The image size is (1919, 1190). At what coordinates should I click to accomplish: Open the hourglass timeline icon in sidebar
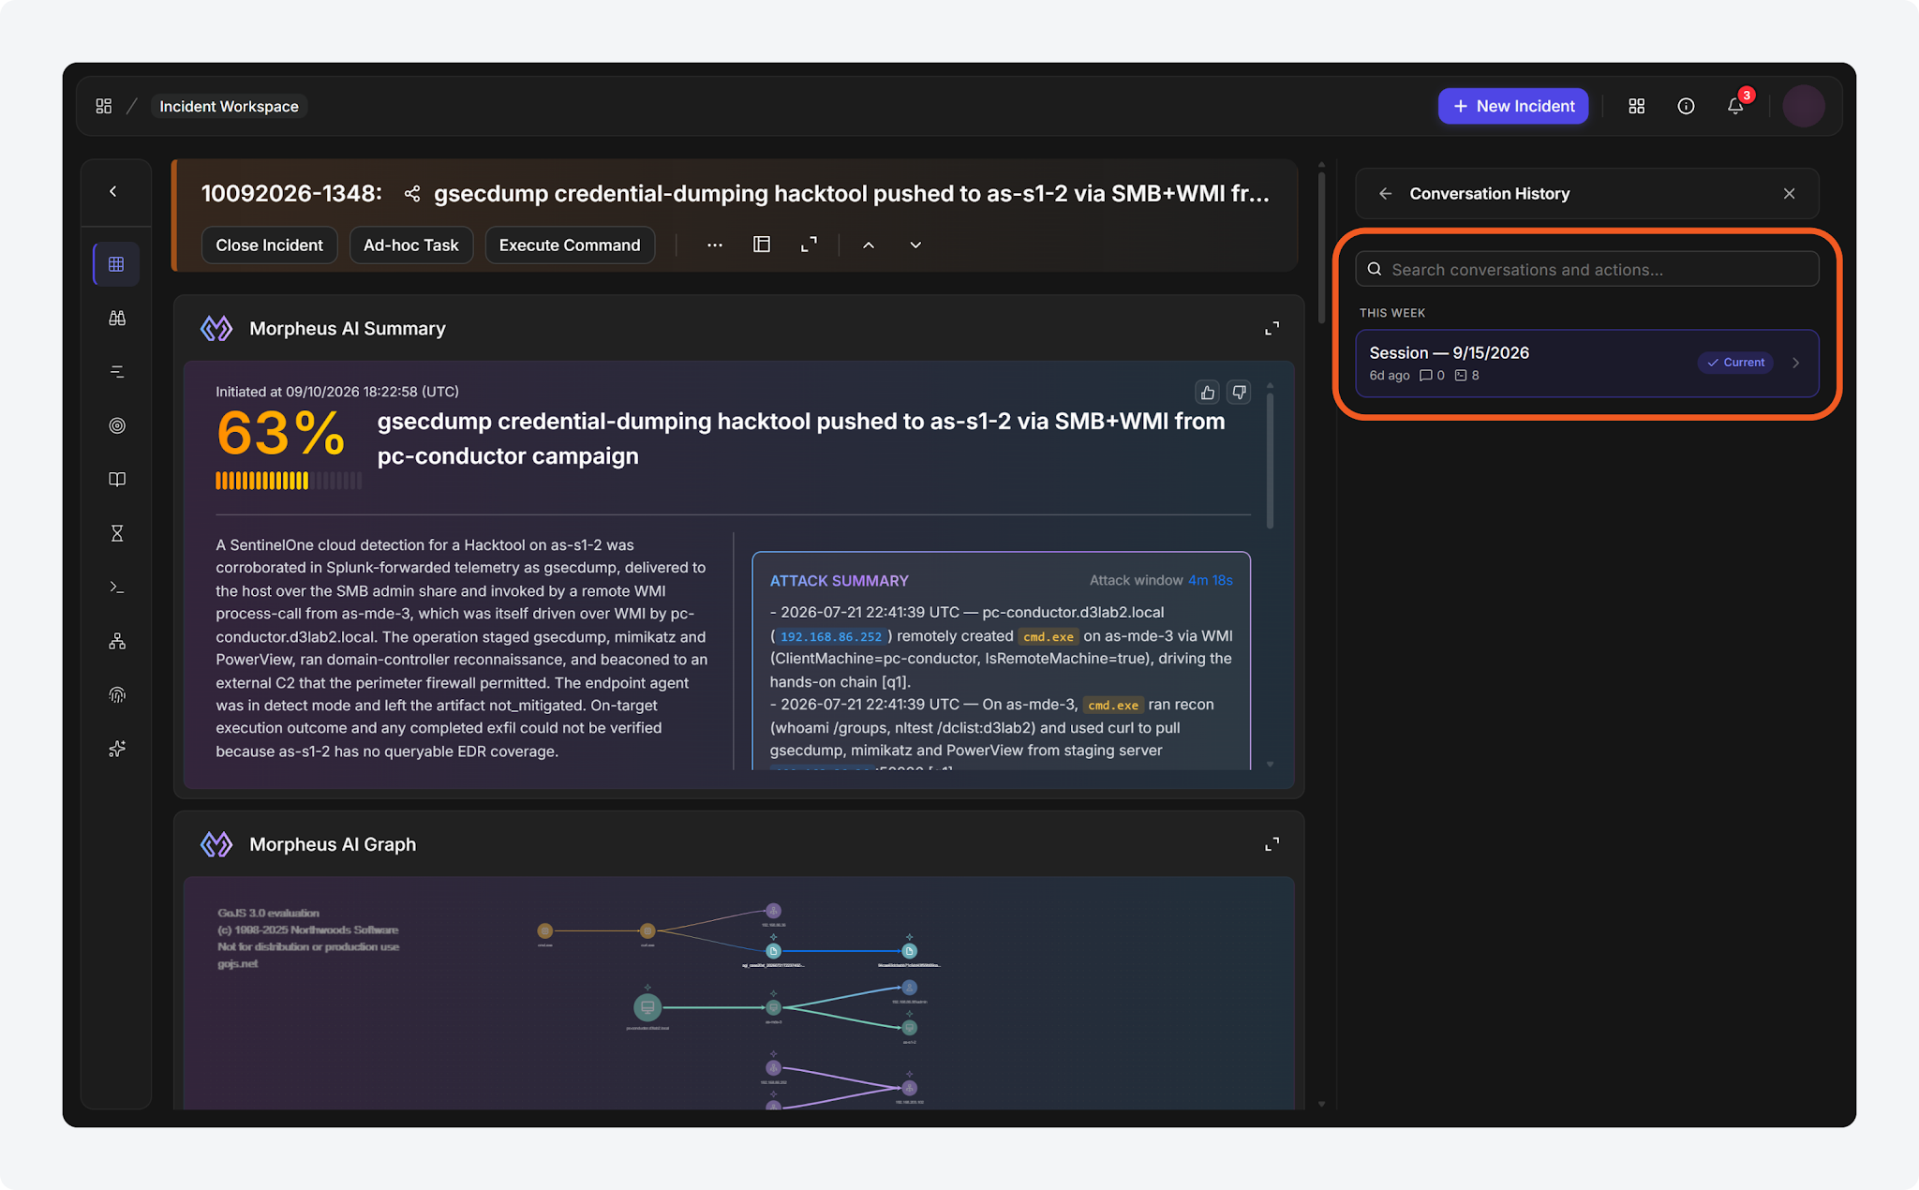[x=116, y=533]
